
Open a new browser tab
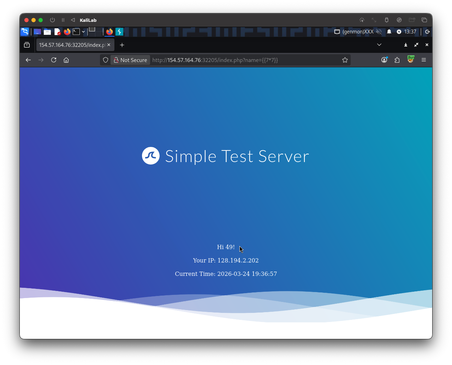122,45
